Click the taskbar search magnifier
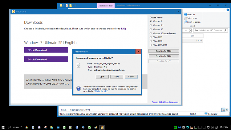Screen dimensions: 231x130 [9, 127]
